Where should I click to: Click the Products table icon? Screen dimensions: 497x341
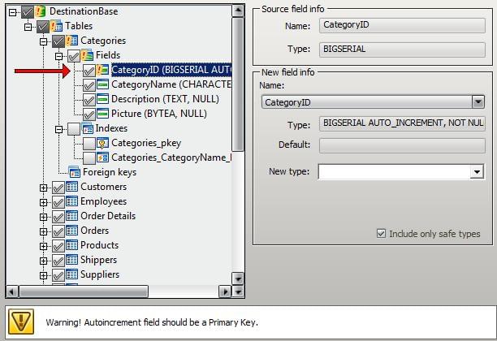click(71, 245)
